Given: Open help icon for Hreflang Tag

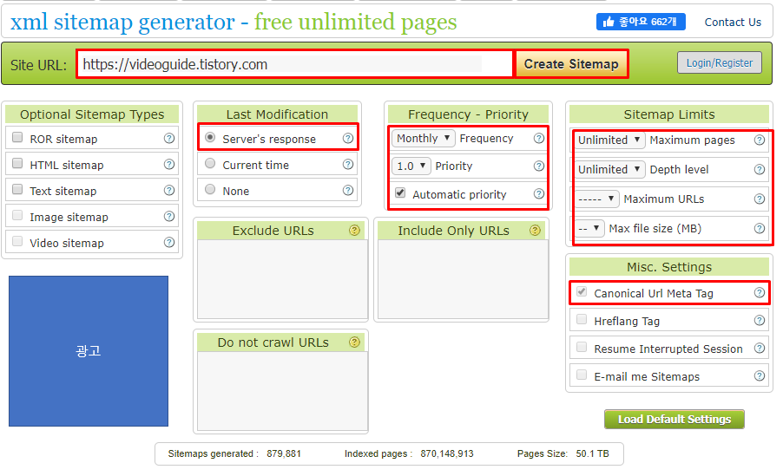Looking at the screenshot, I should [x=760, y=320].
